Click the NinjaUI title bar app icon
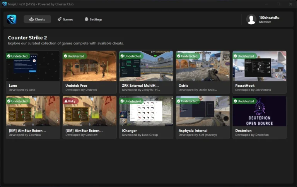The width and height of the screenshot is (297, 187). tap(4, 4)
